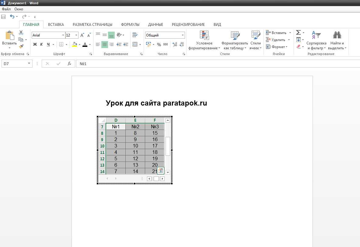This screenshot has width=360, height=247.
Task: Switch to the ВСТАВКА tab
Action: tap(56, 25)
